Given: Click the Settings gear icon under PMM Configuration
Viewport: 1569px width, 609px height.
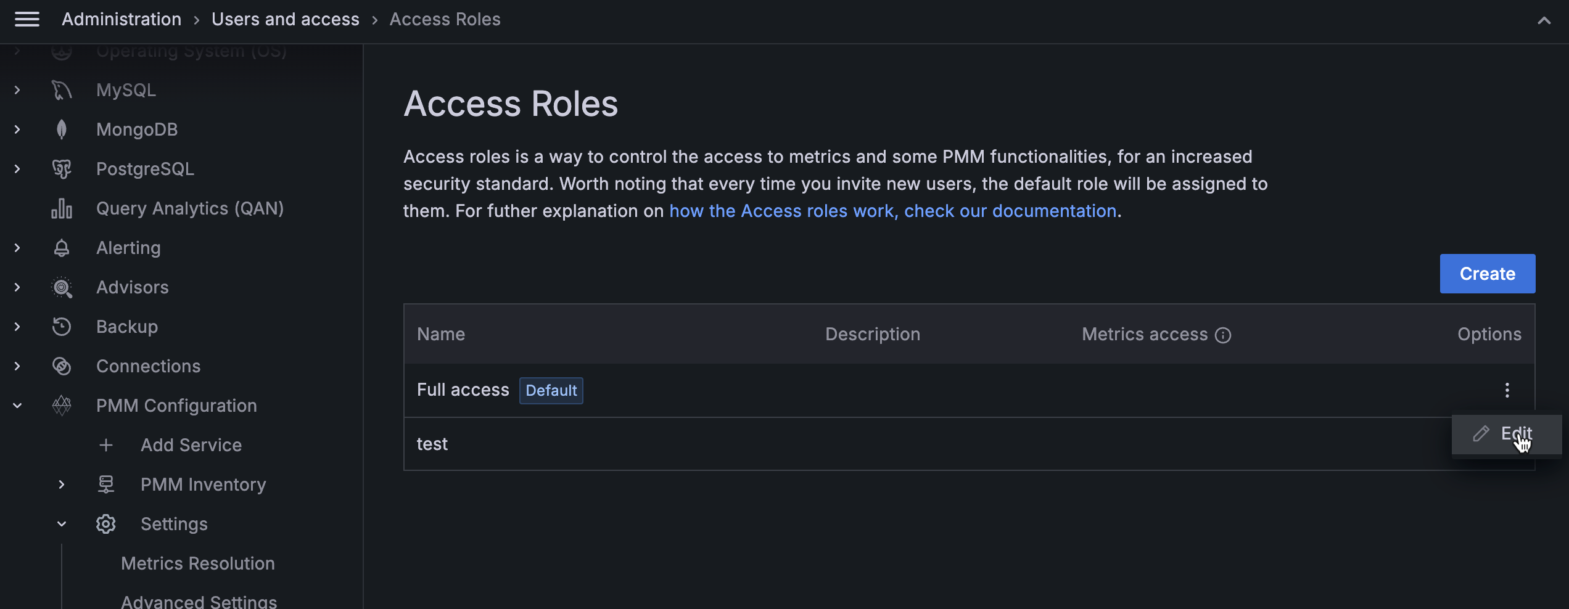Looking at the screenshot, I should pyautogui.click(x=105, y=523).
